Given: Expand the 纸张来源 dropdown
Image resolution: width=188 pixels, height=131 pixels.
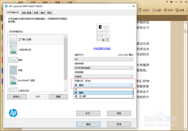Looking at the screenshot, I should (103, 68).
